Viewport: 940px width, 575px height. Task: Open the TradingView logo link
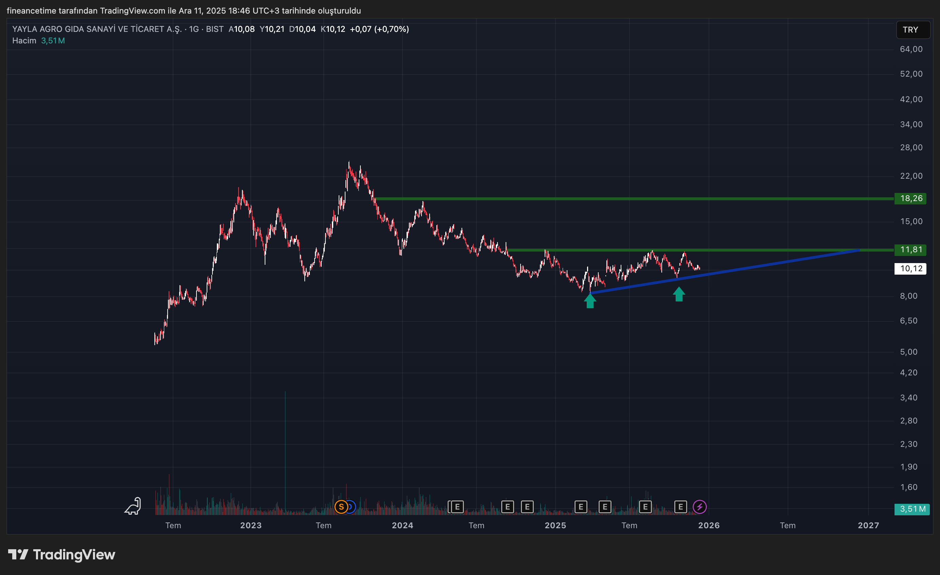click(62, 555)
